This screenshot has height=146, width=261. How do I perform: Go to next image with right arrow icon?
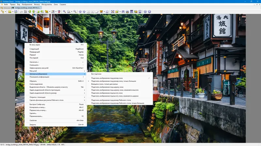[x=84, y=12]
